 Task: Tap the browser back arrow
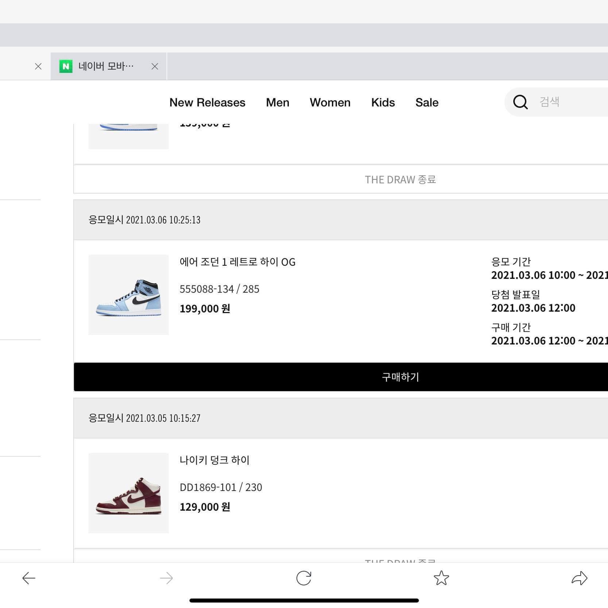(x=29, y=578)
